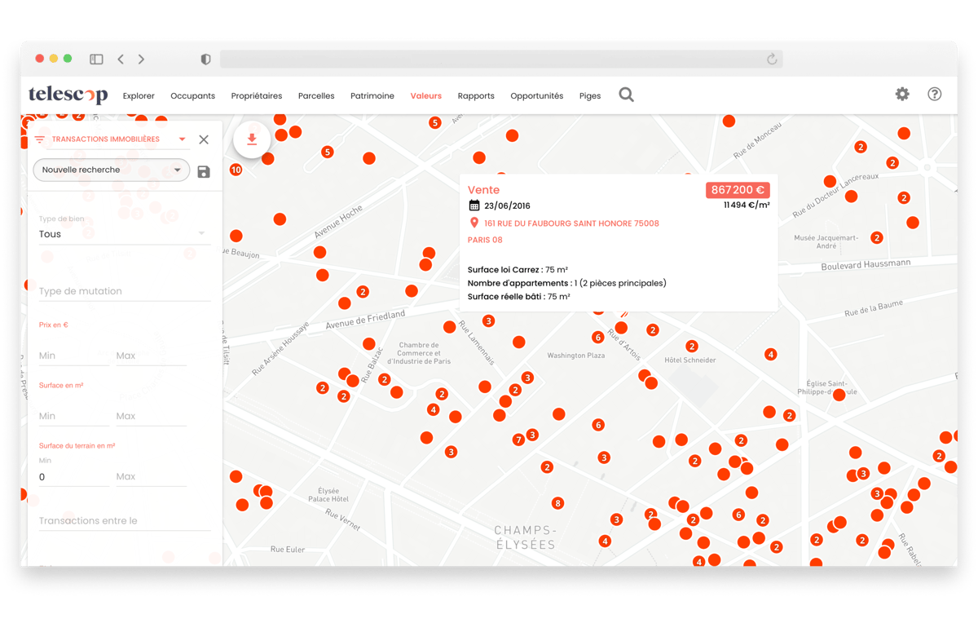This screenshot has width=978, height=632.
Task: Click the Élysée Palace Hôtel map label
Action: coord(328,495)
